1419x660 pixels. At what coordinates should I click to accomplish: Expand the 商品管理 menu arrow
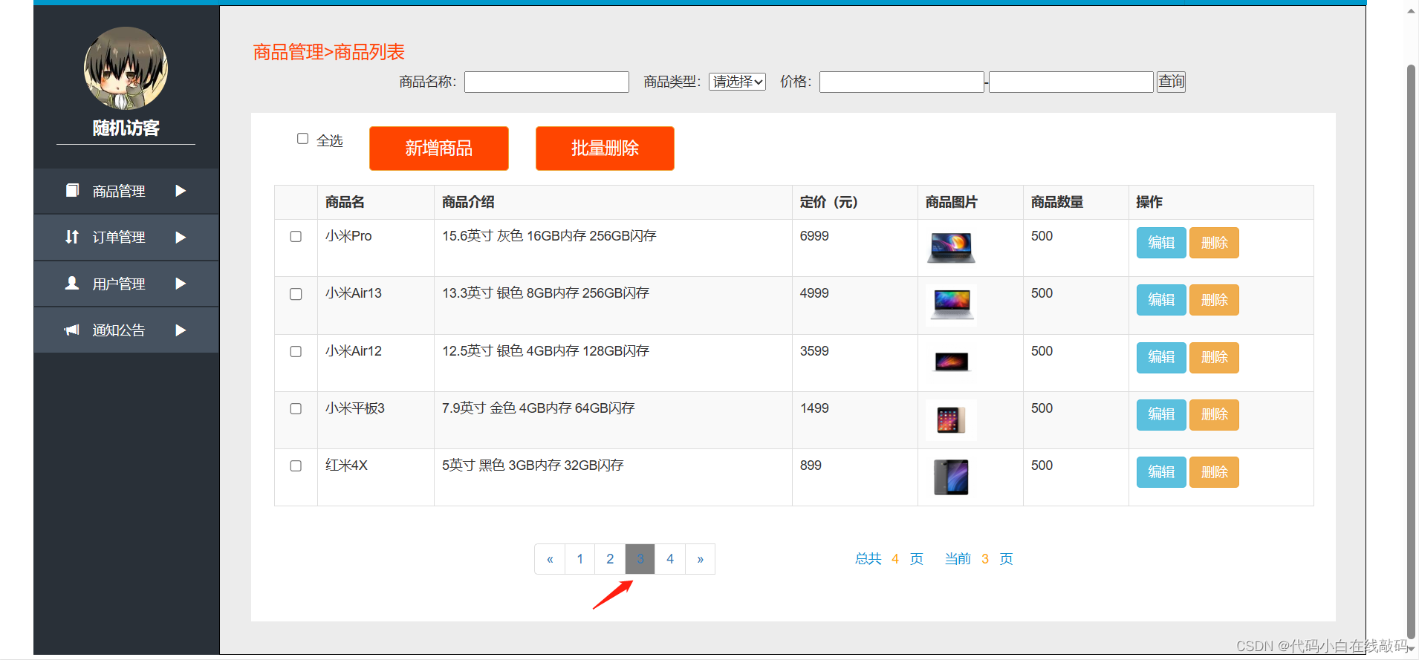pyautogui.click(x=181, y=191)
